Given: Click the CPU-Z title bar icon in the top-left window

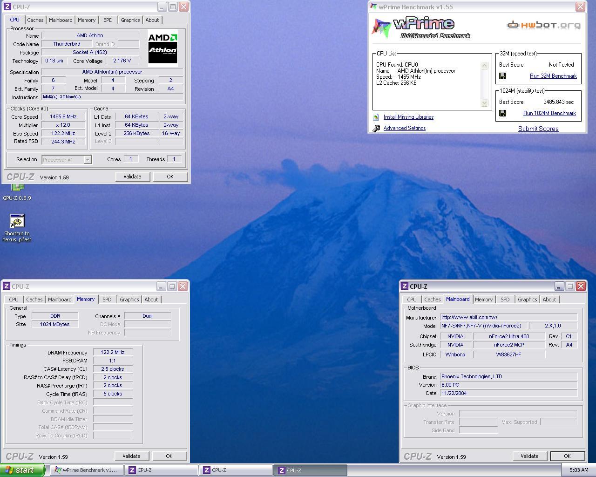Looking at the screenshot, I should [7, 7].
